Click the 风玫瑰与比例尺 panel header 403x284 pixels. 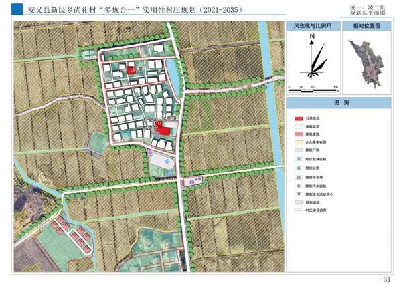[313, 26]
